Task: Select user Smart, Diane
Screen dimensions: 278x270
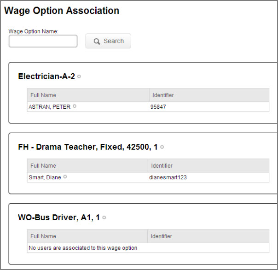Action: [45, 177]
